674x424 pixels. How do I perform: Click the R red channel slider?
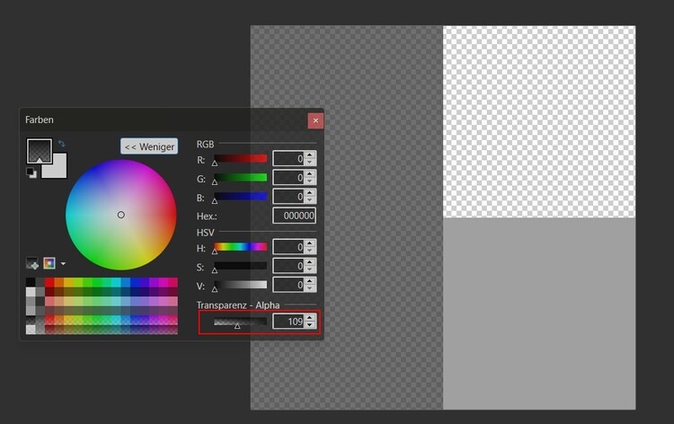click(240, 158)
